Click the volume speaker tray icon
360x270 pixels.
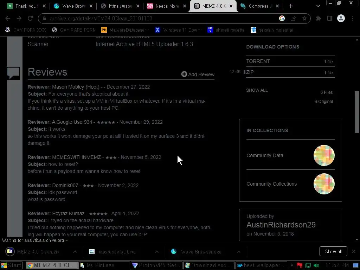(x=316, y=266)
